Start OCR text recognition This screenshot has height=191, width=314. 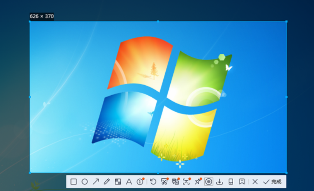point(187,181)
